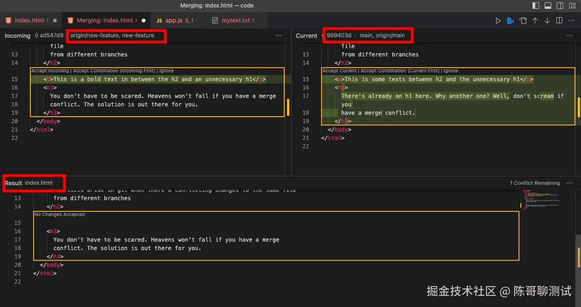Open the mytext.txt tab
The image size is (581, 307).
tap(236, 21)
